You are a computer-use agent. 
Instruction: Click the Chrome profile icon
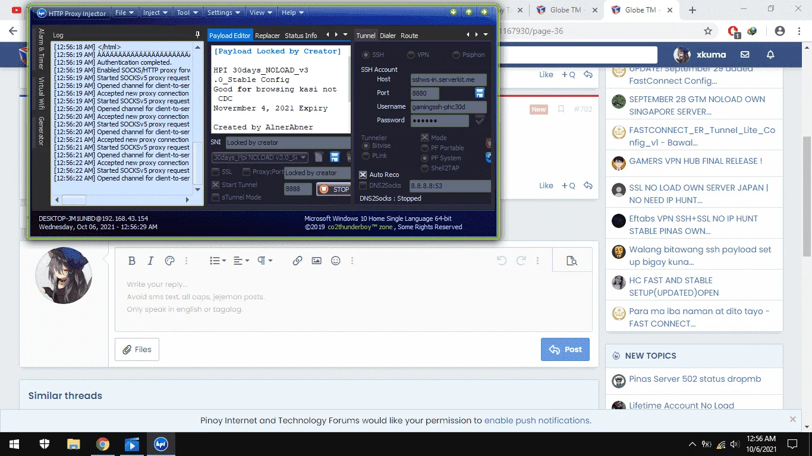(x=780, y=31)
